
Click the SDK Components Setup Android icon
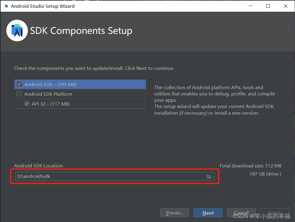pos(17,30)
